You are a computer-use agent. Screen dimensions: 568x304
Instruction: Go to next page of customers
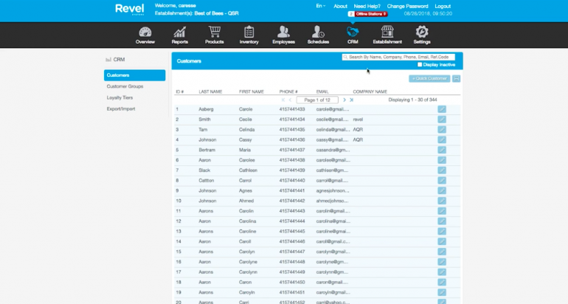click(x=344, y=100)
